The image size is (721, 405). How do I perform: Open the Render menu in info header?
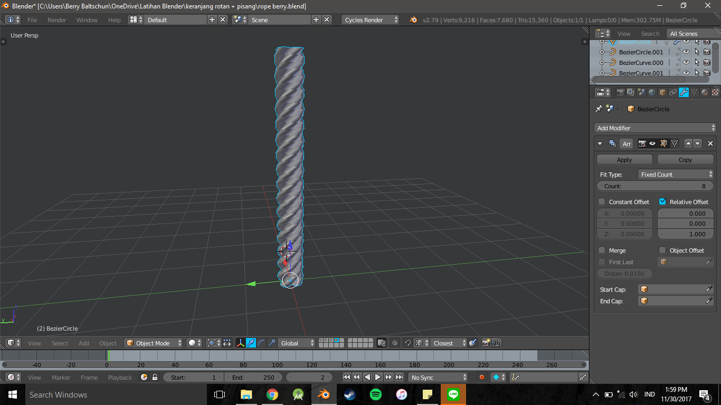pos(57,20)
